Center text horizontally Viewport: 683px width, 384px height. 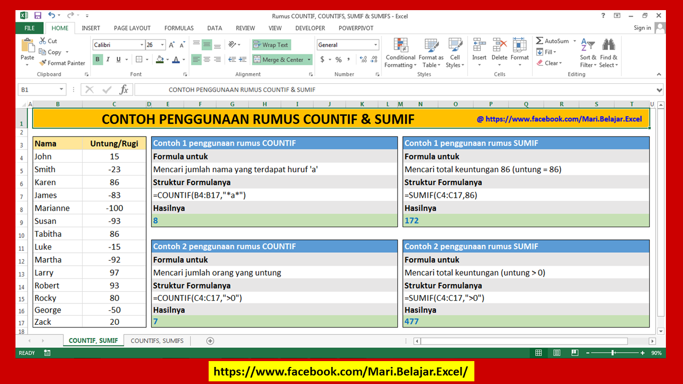207,60
